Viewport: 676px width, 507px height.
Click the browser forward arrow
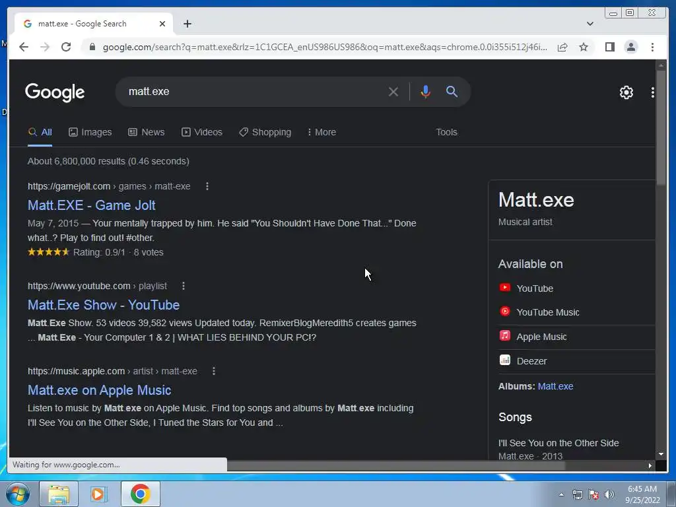pos(45,47)
